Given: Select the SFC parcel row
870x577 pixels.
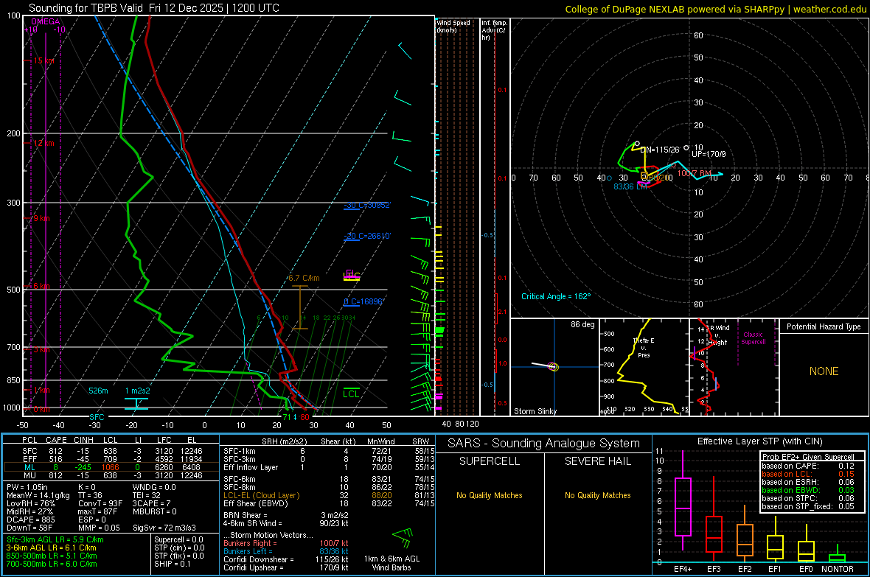Looking at the screenshot, I should 112,451.
